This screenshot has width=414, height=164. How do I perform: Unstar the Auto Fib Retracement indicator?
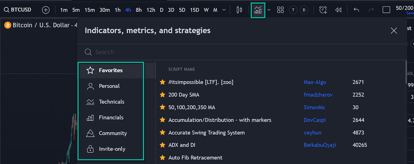point(162,157)
